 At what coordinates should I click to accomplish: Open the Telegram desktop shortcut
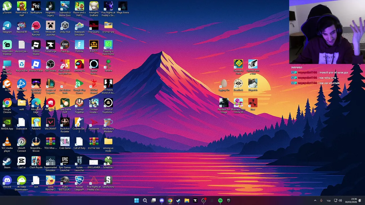[x=7, y=27]
